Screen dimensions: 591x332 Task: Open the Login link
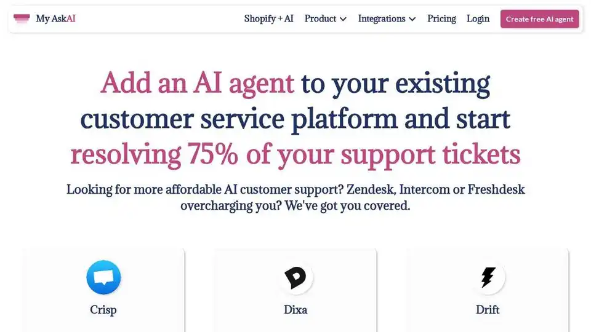click(x=478, y=18)
